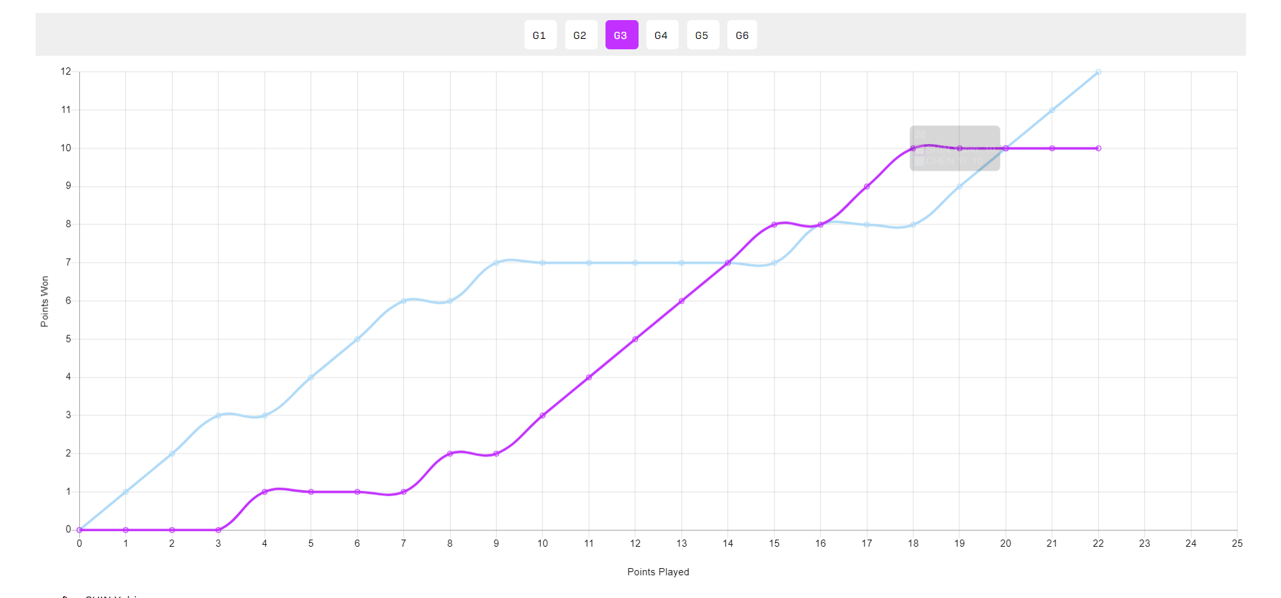Click blue data point at 9 points played
Viewport: 1281px width, 598px height.
(x=496, y=263)
